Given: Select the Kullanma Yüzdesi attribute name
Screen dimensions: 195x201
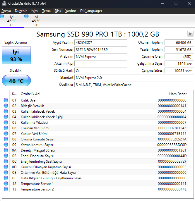Looking at the screenshot, I should 34,123.
